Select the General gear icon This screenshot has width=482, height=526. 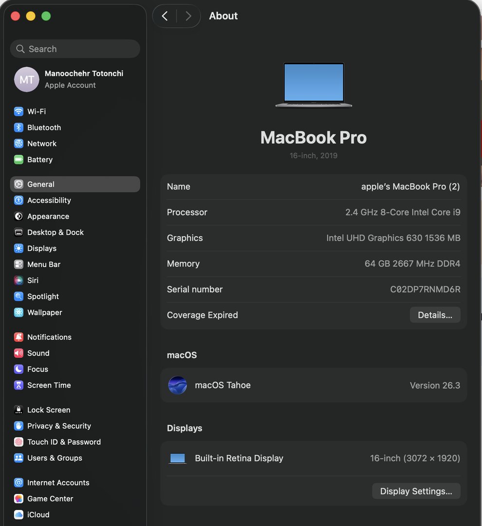pyautogui.click(x=19, y=184)
